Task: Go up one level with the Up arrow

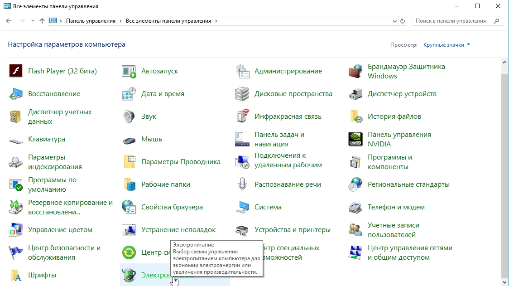Action: [42, 21]
